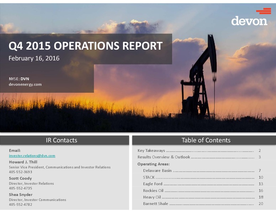Viewport: 276px width, 213px height.
Task: Select the Q4 2015 Operations Report title
Action: [x=86, y=46]
